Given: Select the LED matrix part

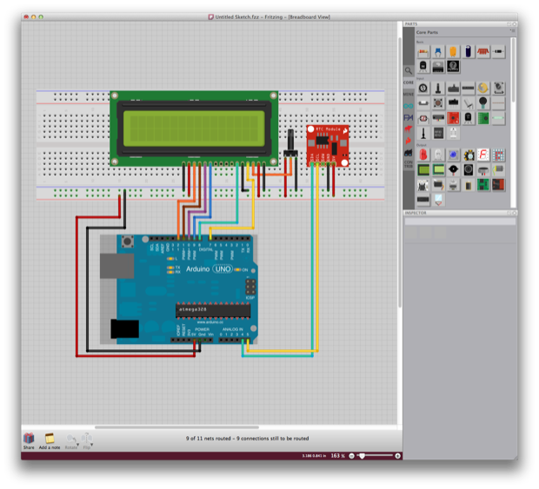Looking at the screenshot, I should point(498,155).
